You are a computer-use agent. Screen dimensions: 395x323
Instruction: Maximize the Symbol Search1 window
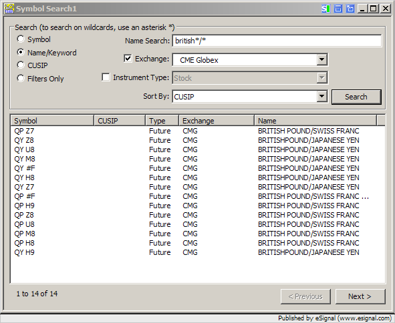tap(374, 9)
